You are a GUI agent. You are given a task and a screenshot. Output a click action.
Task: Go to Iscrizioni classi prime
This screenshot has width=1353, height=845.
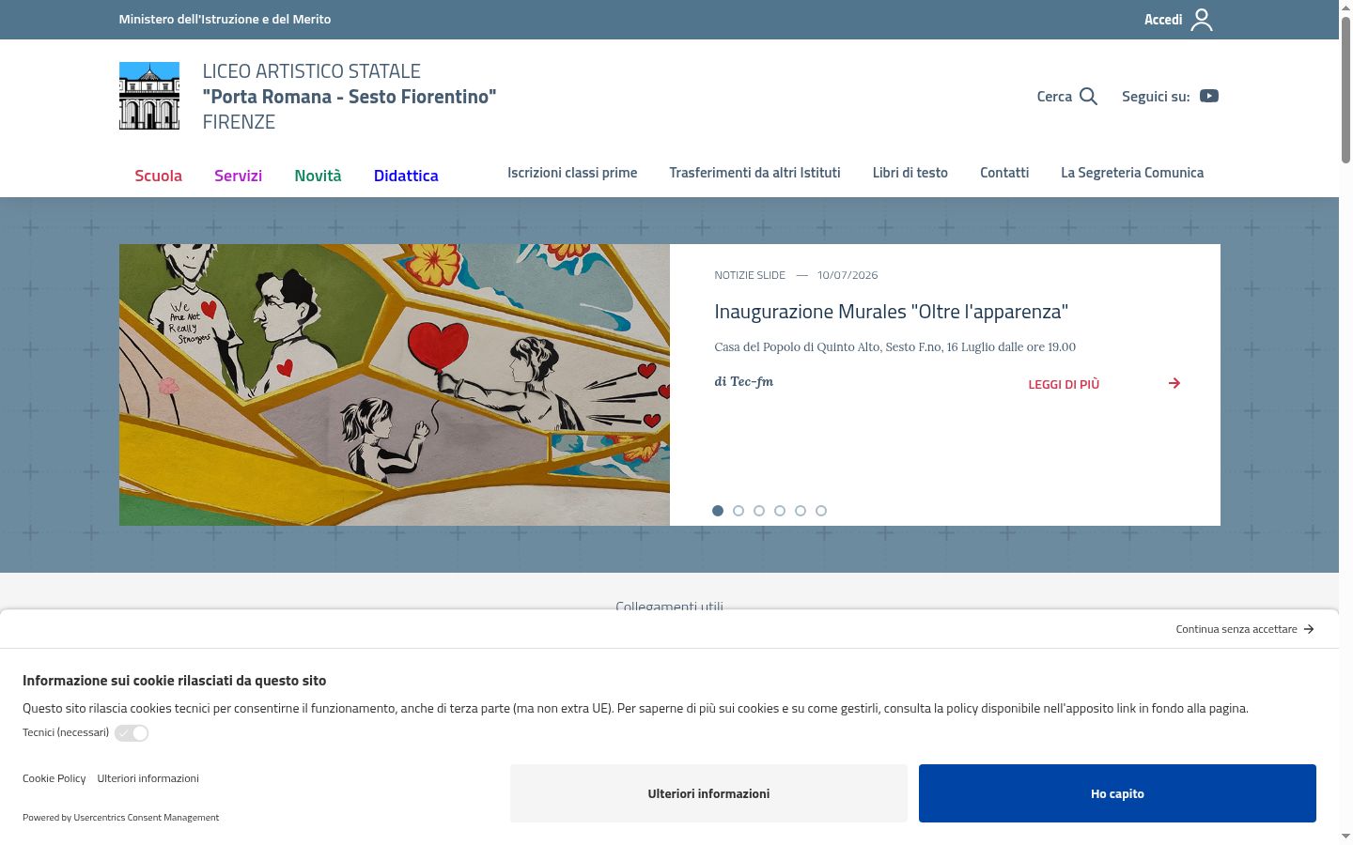(572, 173)
